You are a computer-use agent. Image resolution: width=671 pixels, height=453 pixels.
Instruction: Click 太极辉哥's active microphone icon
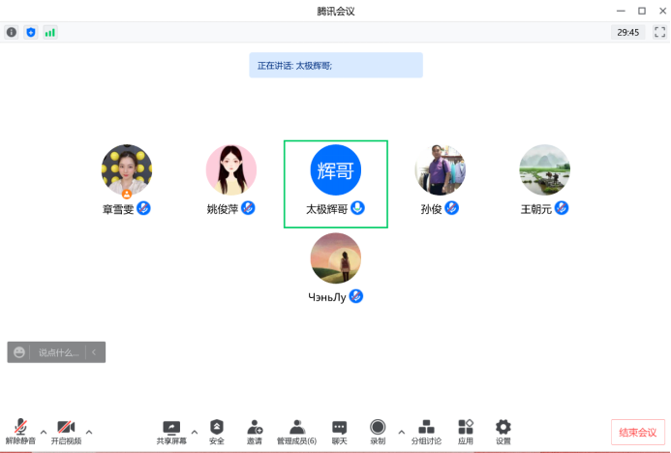point(357,208)
